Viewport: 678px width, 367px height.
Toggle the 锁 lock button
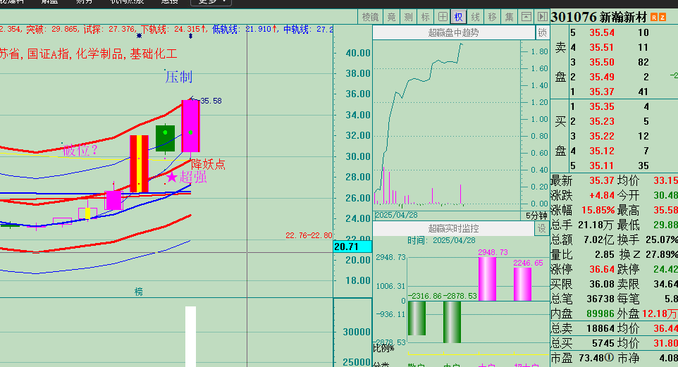pyautogui.click(x=542, y=32)
